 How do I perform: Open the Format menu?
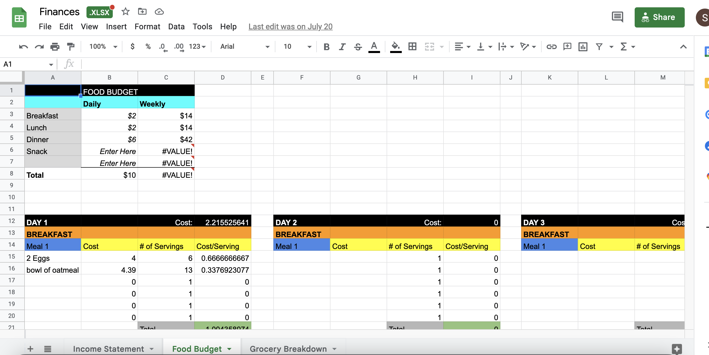pyautogui.click(x=147, y=27)
